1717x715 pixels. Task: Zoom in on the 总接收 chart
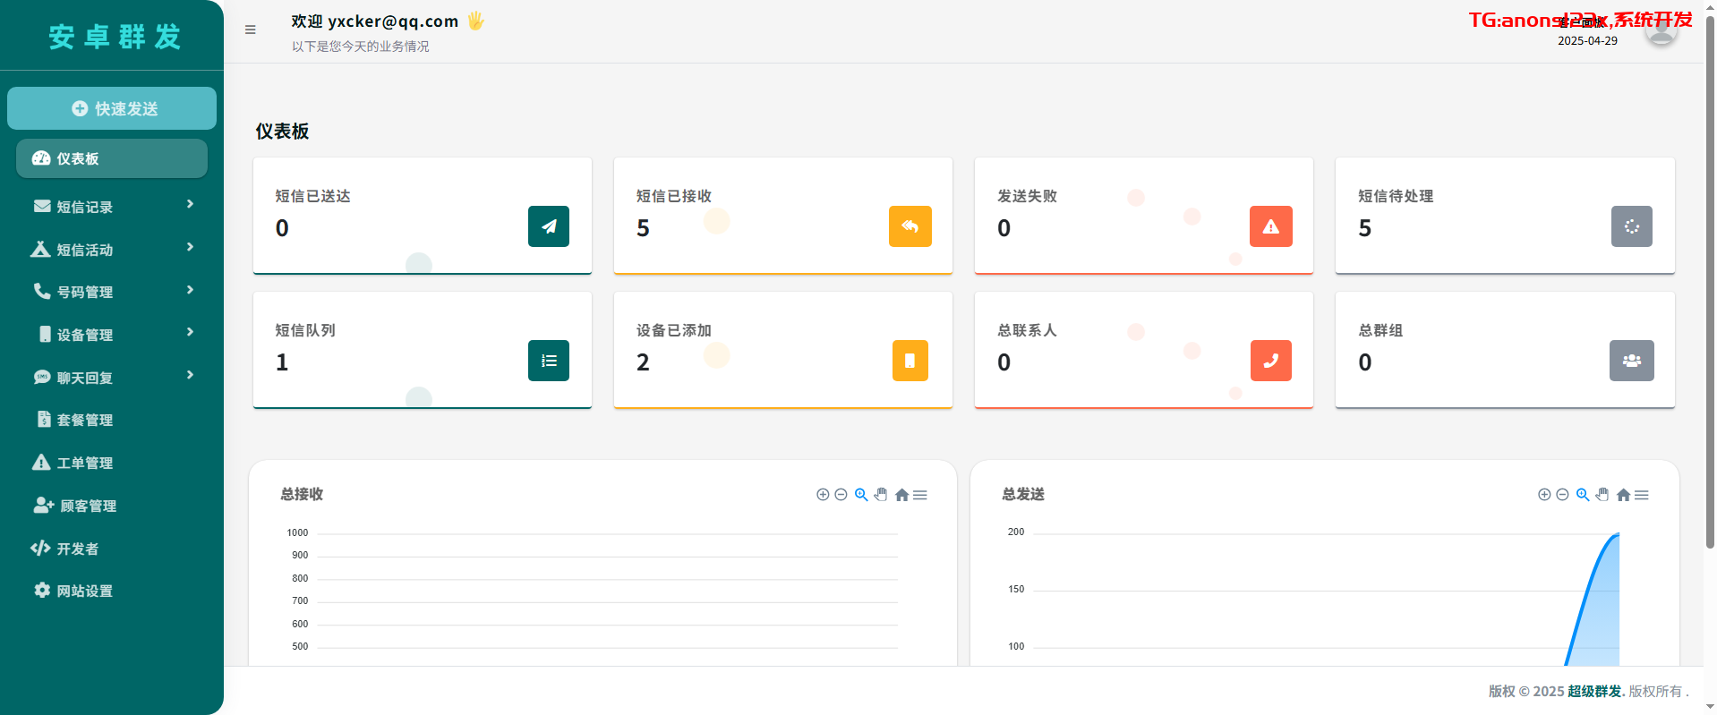click(823, 495)
